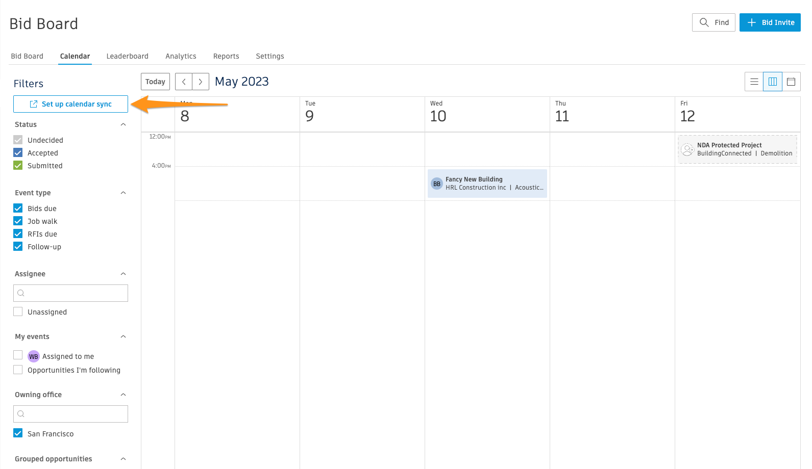Screen dimensions: 812x469
Task: Select the week column view icon
Action: point(773,82)
